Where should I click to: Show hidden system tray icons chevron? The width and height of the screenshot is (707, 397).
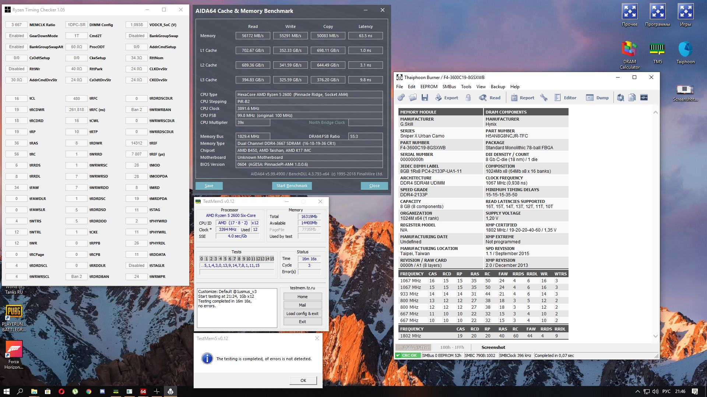[x=637, y=391]
